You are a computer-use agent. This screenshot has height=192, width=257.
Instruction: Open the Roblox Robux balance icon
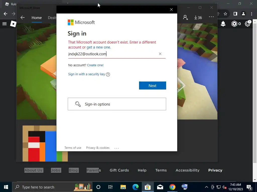click(x=234, y=24)
